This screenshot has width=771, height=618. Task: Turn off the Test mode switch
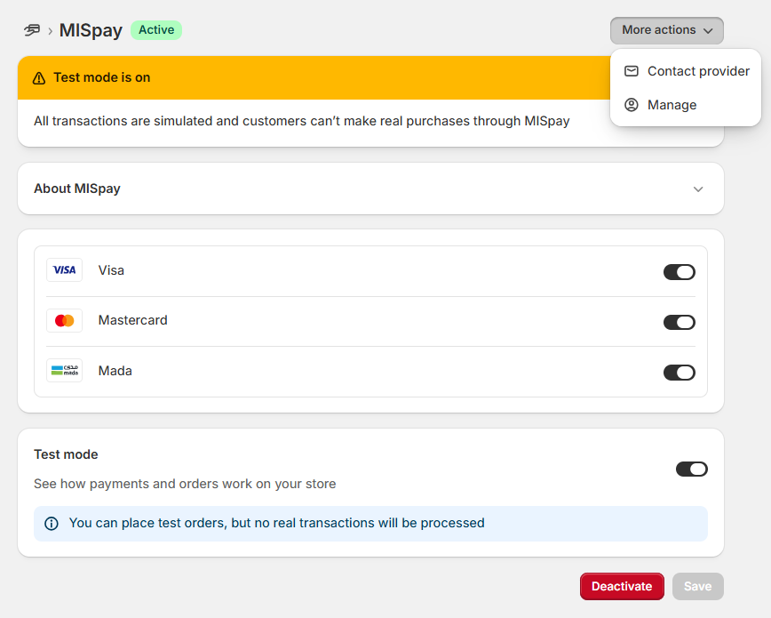pos(691,469)
